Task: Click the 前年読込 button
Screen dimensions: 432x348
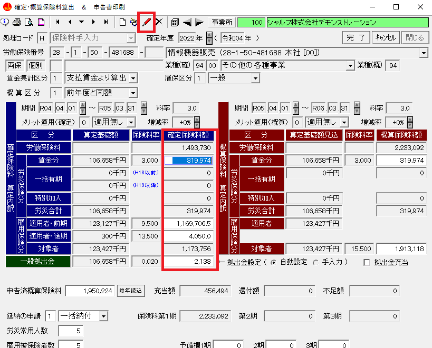Action: coord(131,291)
